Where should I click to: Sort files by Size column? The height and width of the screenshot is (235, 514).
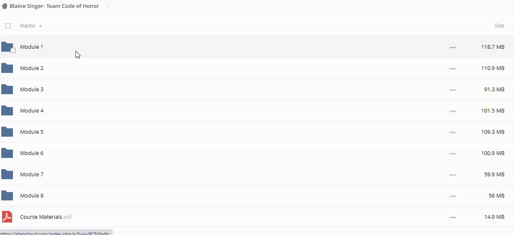click(x=499, y=26)
